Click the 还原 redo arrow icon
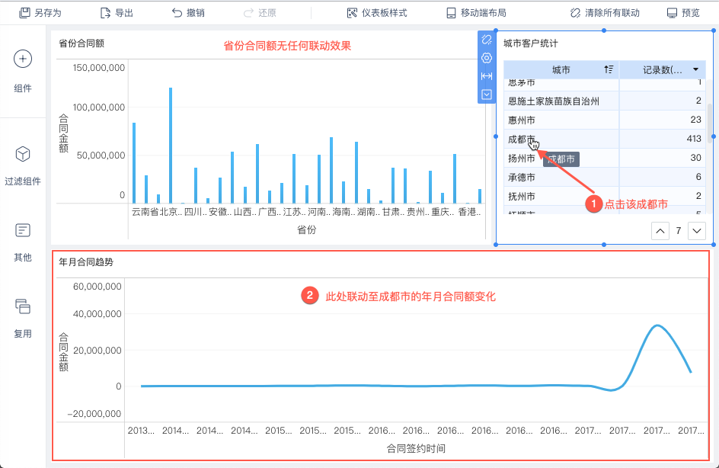This screenshot has height=468, width=719. pos(248,13)
